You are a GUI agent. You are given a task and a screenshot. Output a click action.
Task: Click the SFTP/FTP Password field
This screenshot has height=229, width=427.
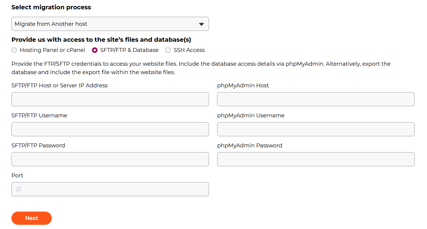pyautogui.click(x=110, y=159)
